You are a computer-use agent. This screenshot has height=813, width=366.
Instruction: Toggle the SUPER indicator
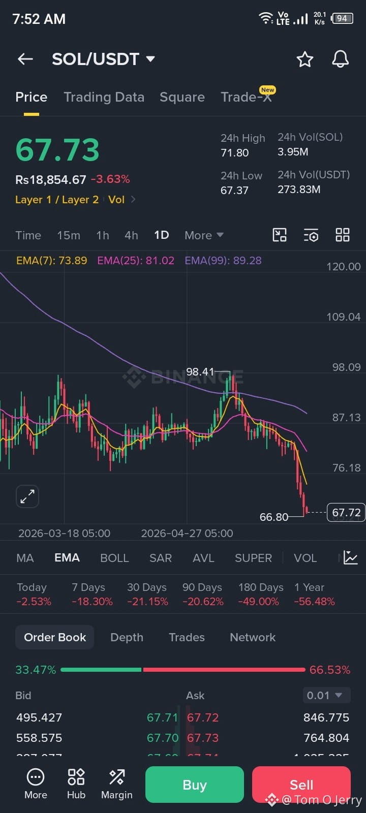pos(253,558)
